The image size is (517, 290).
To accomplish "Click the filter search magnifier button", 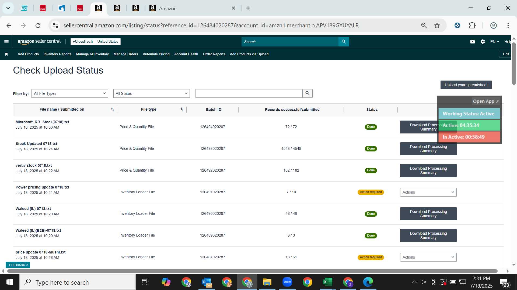I will 307,93.
